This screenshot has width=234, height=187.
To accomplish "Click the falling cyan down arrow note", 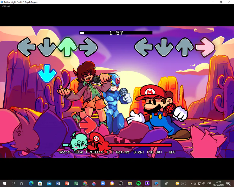I will tap(47, 73).
